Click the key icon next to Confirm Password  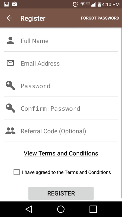(10, 108)
